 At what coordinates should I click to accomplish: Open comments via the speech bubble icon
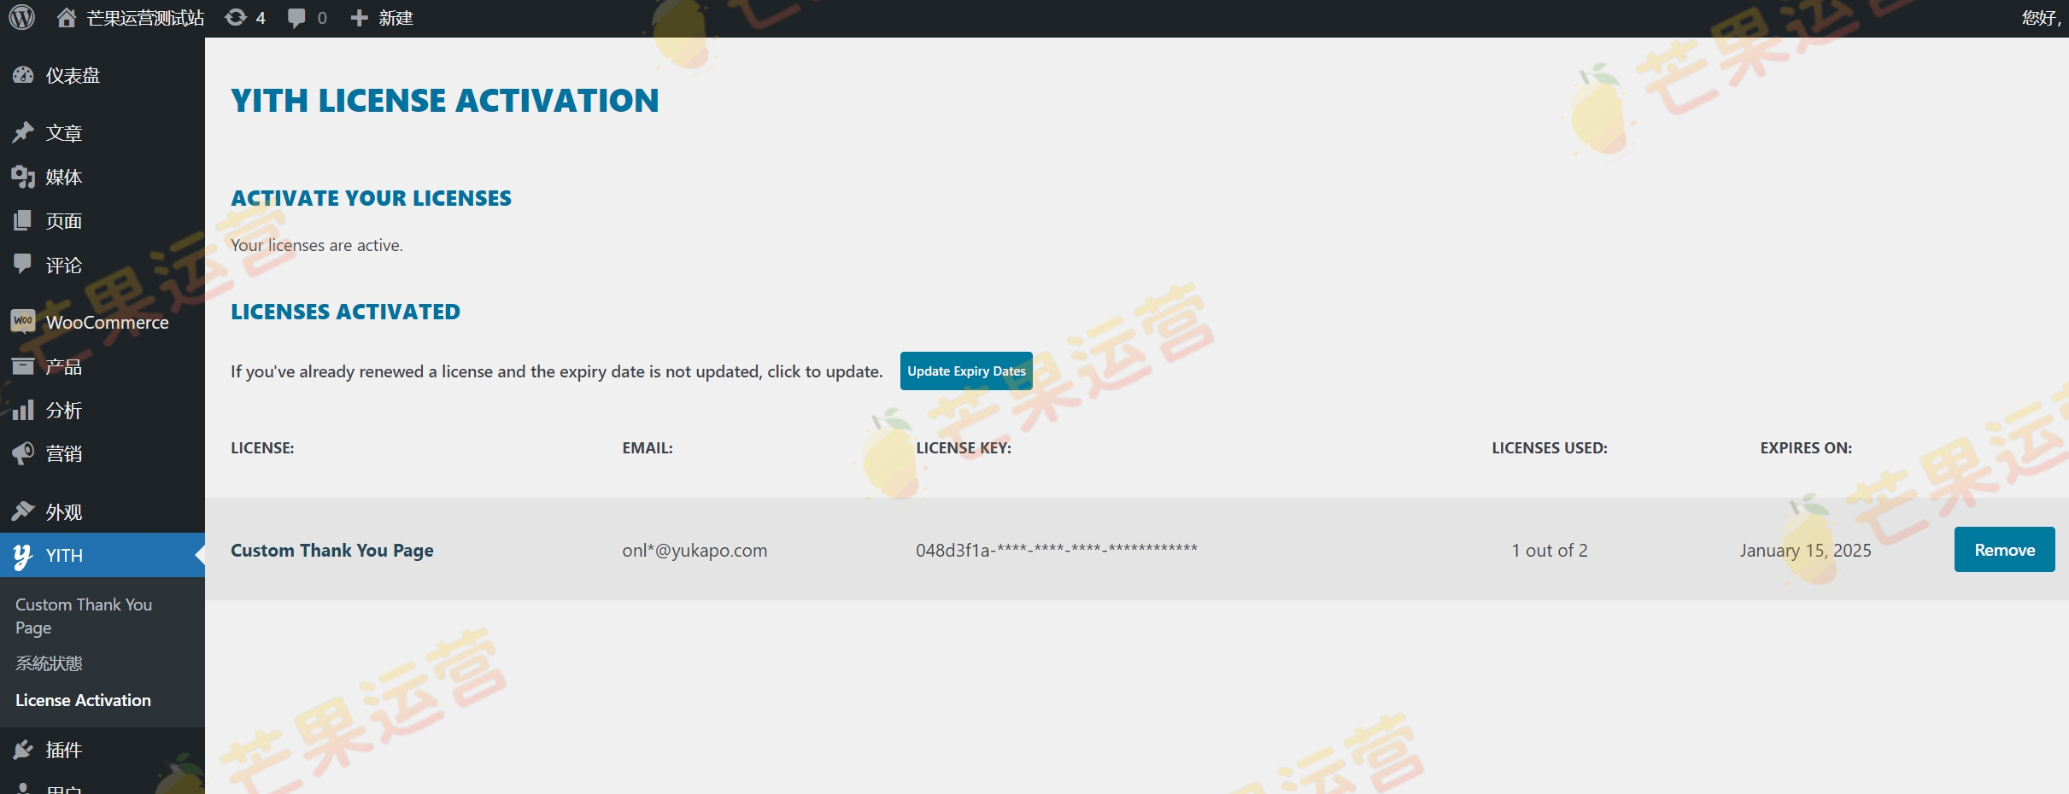[x=297, y=17]
